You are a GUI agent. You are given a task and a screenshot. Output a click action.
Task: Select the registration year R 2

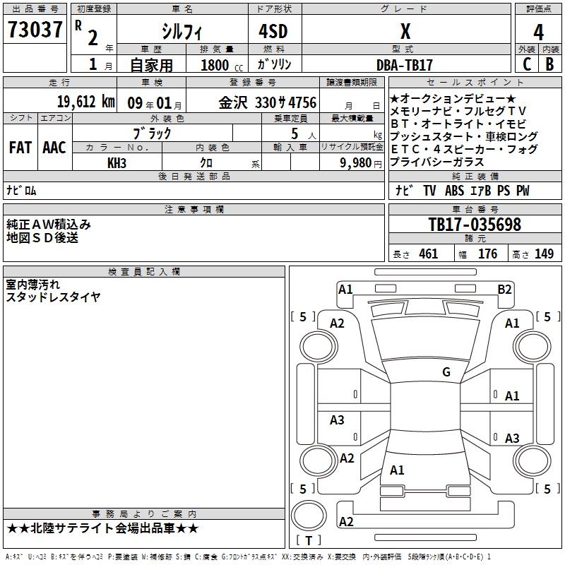tap(86, 32)
